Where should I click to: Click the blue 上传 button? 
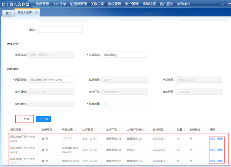(44, 119)
